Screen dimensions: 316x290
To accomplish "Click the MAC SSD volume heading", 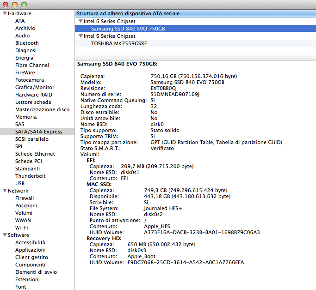I will click(99, 184).
